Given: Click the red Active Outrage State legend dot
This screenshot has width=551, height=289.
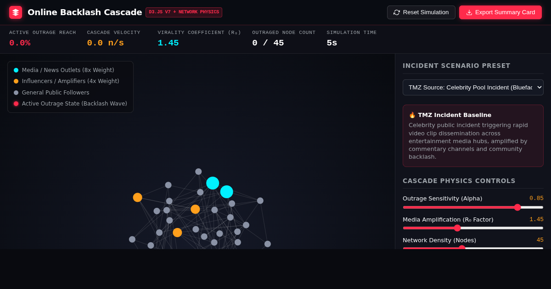Looking at the screenshot, I should pyautogui.click(x=16, y=104).
